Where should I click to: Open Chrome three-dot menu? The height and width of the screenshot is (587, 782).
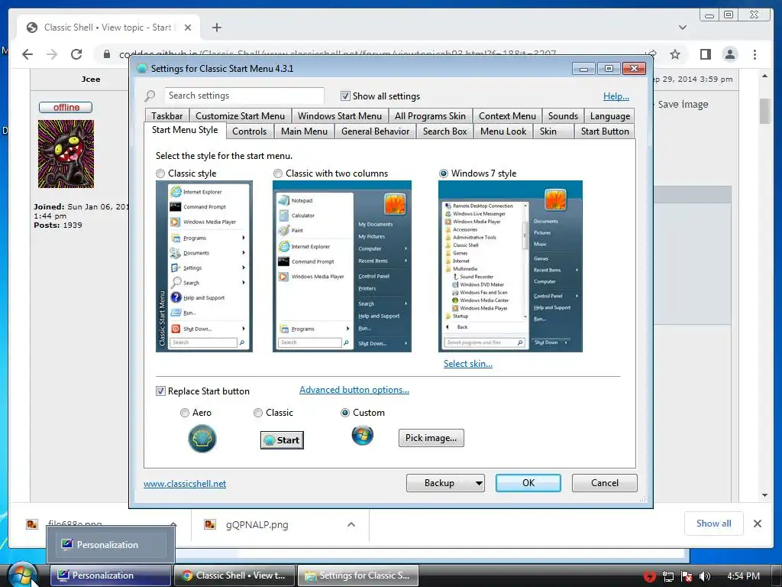(755, 54)
